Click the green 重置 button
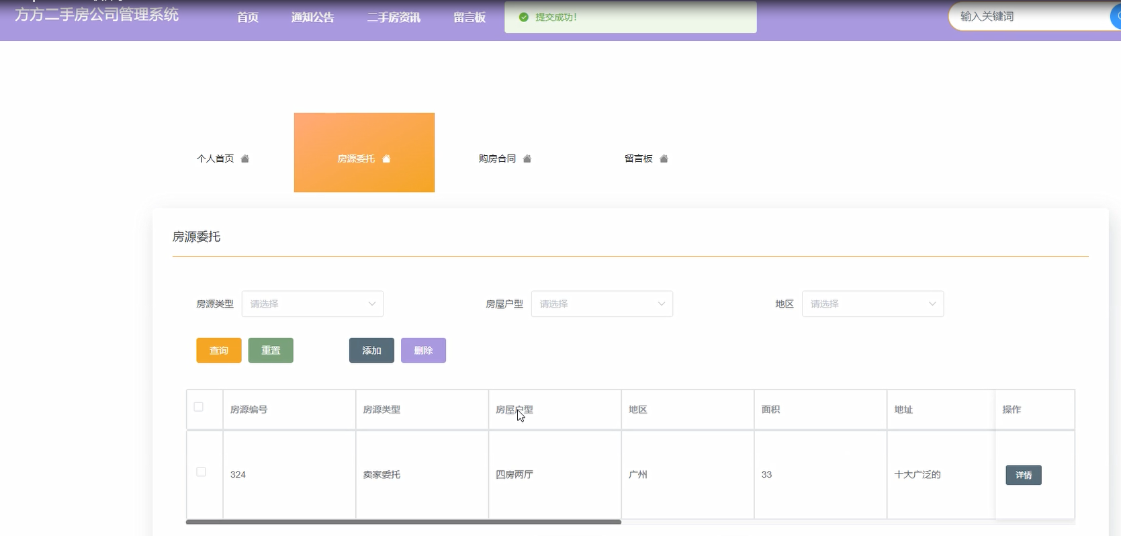The height and width of the screenshot is (536, 1121). (x=271, y=350)
